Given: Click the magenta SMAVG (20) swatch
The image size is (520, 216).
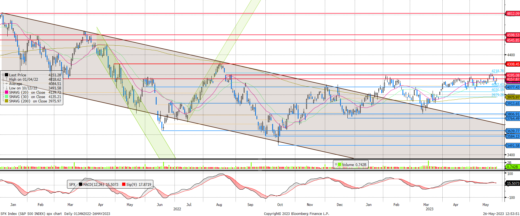Looking at the screenshot, I should pyautogui.click(x=7, y=92).
